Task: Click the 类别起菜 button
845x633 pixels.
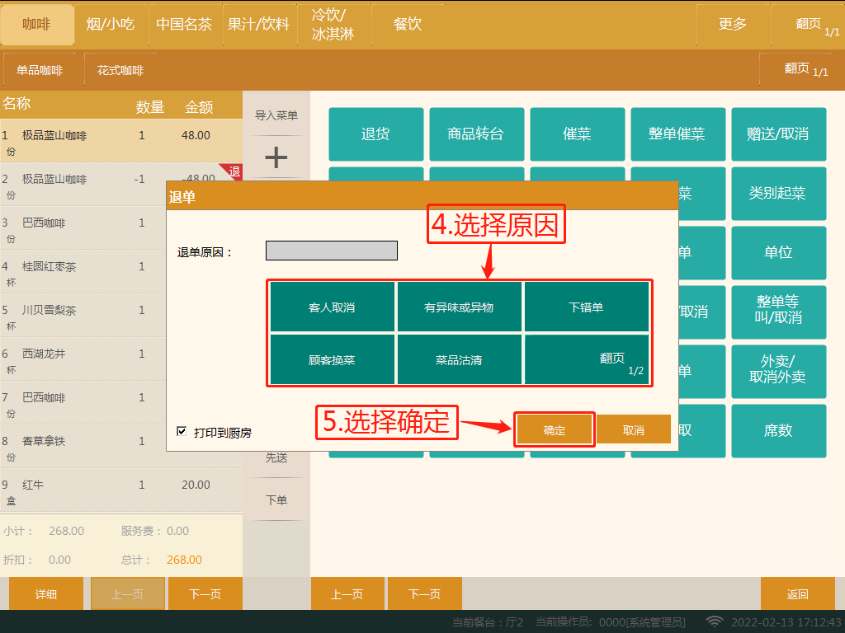Action: coord(779,193)
